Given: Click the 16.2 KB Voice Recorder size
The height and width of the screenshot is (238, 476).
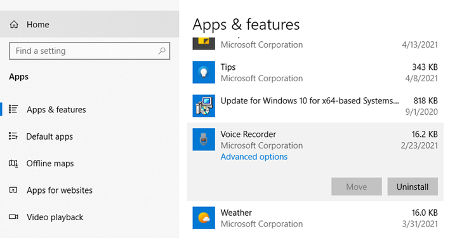Looking at the screenshot, I should click(425, 134).
